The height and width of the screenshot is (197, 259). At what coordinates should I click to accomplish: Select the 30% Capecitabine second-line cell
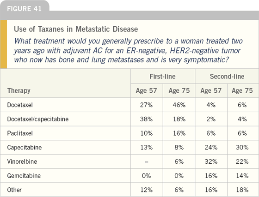[242, 147]
